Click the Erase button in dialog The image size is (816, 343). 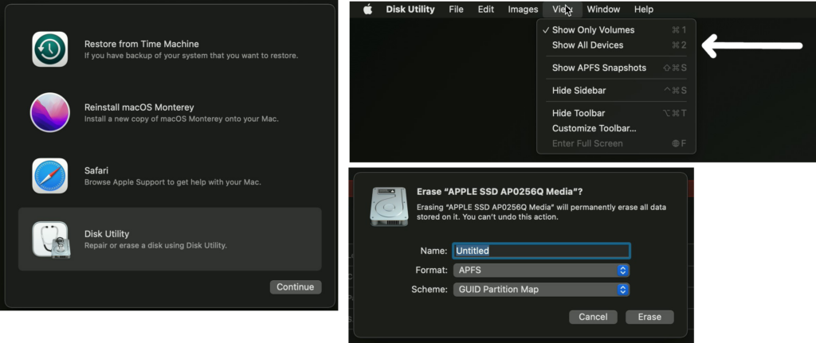[x=649, y=317]
